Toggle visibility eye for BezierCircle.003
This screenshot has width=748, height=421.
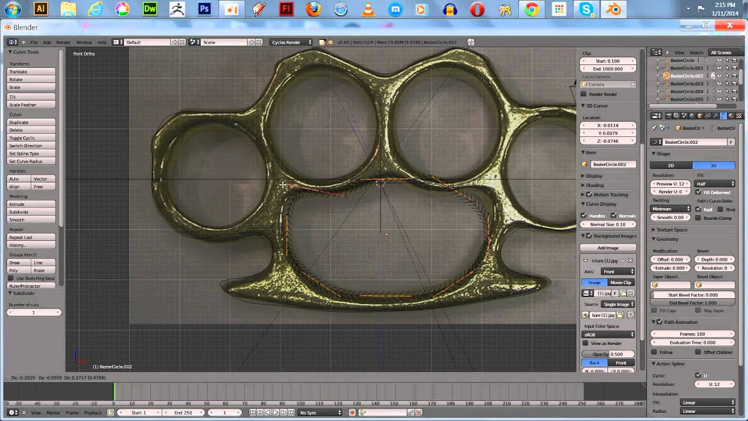(x=719, y=84)
